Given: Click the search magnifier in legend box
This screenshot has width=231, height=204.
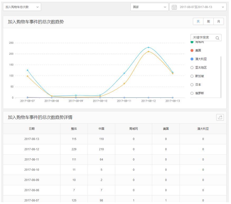Looking at the screenshot, I should point(217,38).
